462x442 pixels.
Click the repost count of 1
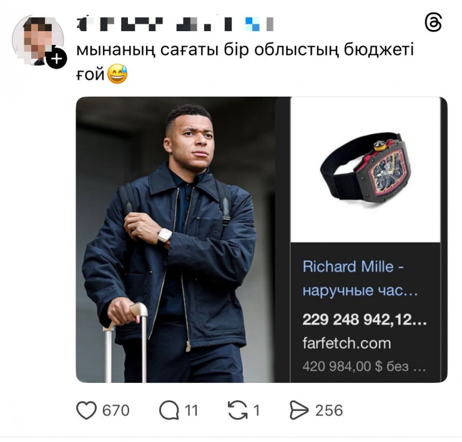point(256,410)
